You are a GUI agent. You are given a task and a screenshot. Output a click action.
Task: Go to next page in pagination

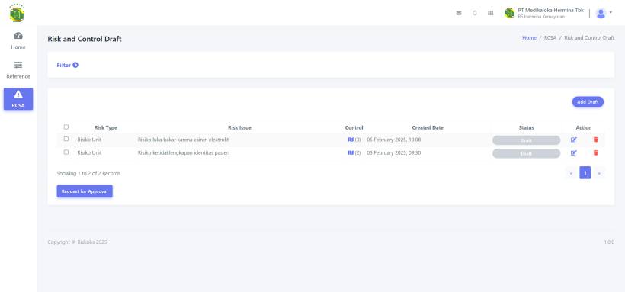tap(599, 173)
